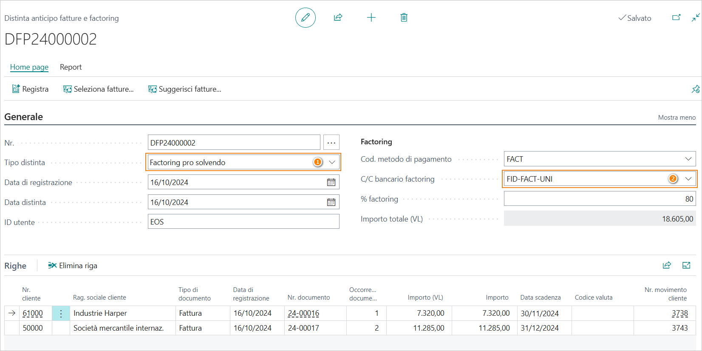Collapse the Generale section header
This screenshot has width=702, height=351.
point(23,117)
